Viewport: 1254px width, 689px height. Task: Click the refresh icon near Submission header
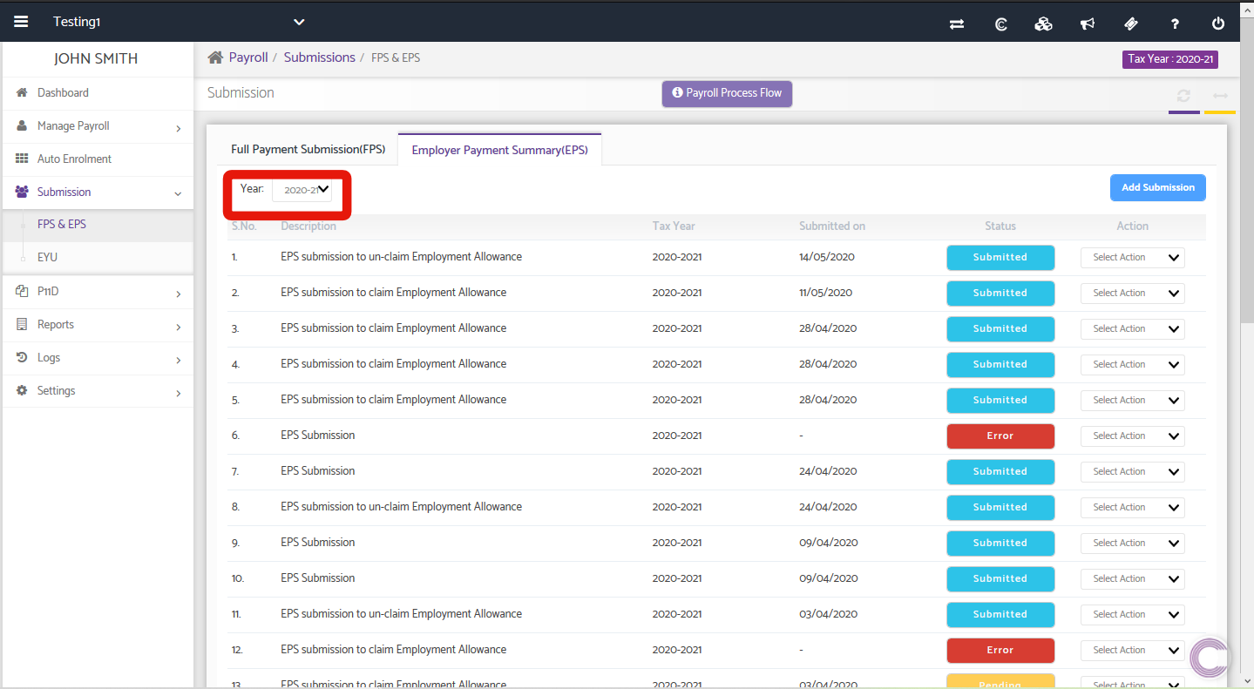click(x=1183, y=96)
